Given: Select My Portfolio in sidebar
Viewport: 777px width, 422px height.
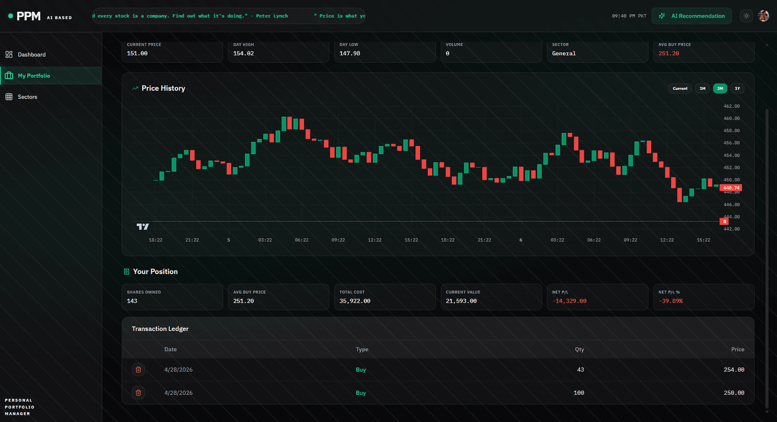Looking at the screenshot, I should point(51,76).
